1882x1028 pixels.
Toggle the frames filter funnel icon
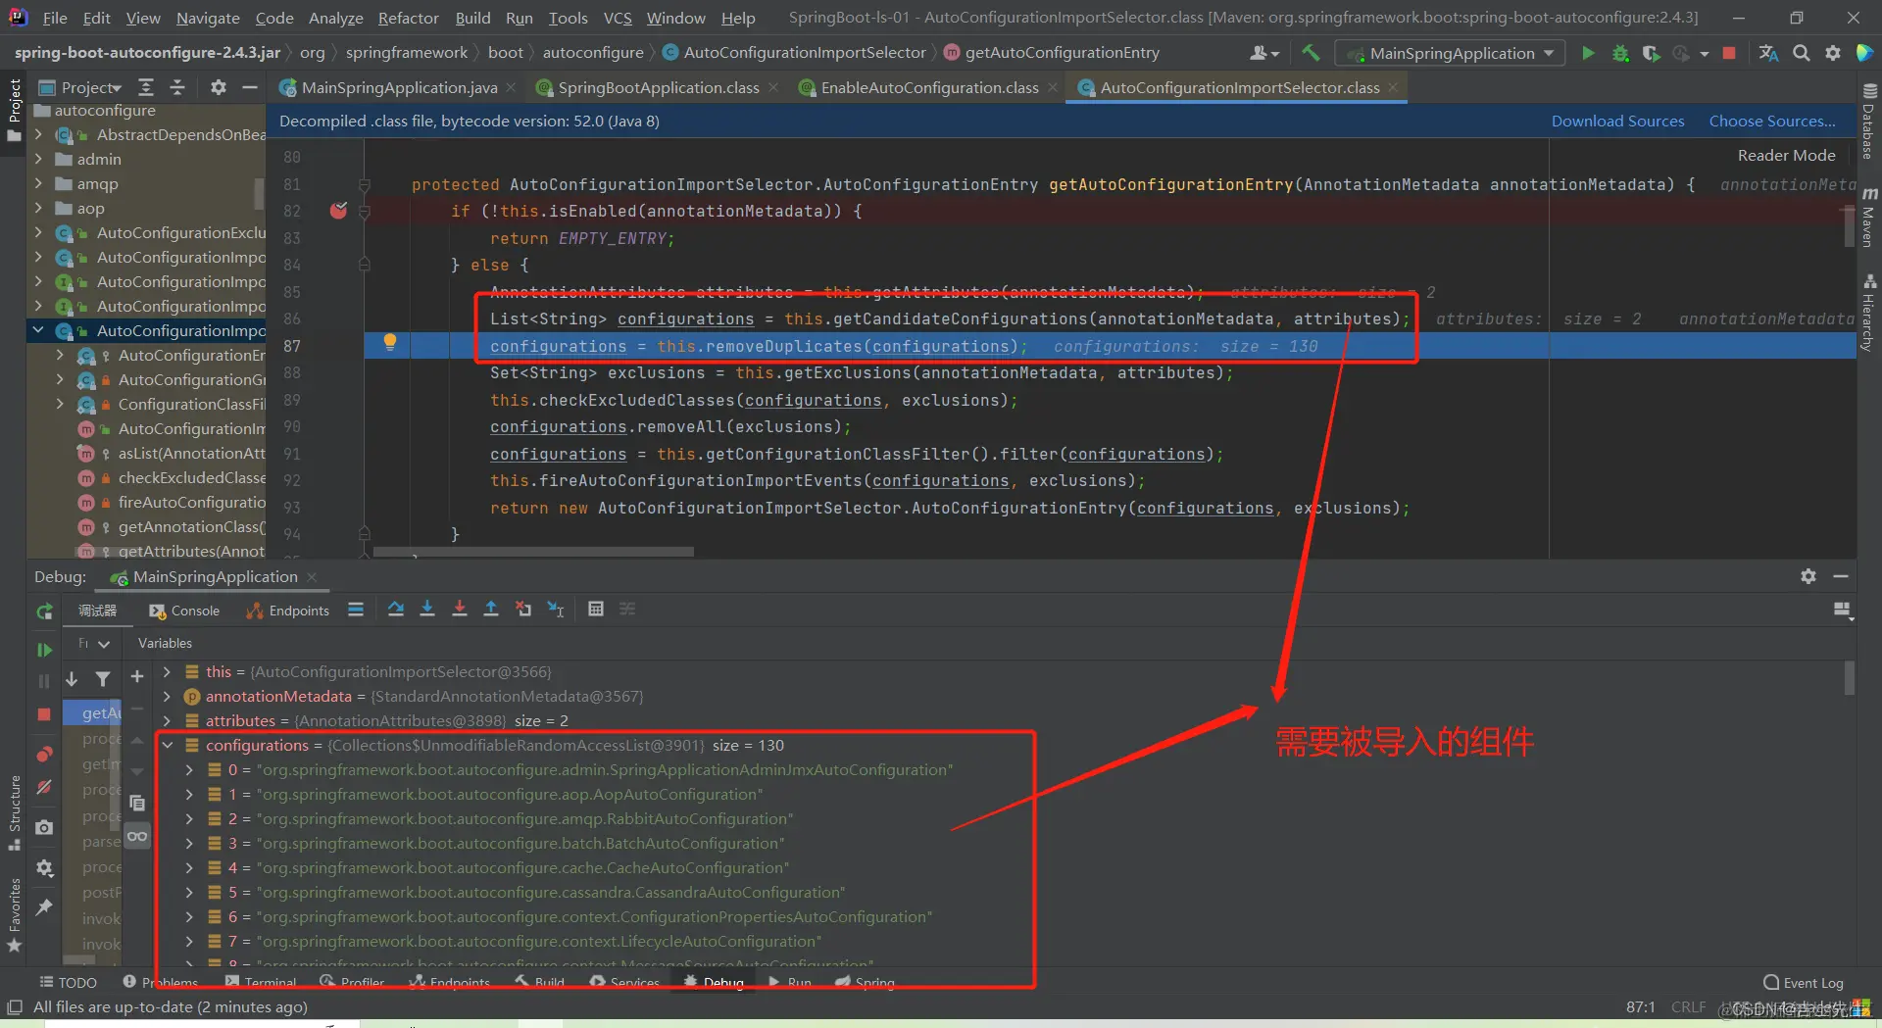[103, 678]
